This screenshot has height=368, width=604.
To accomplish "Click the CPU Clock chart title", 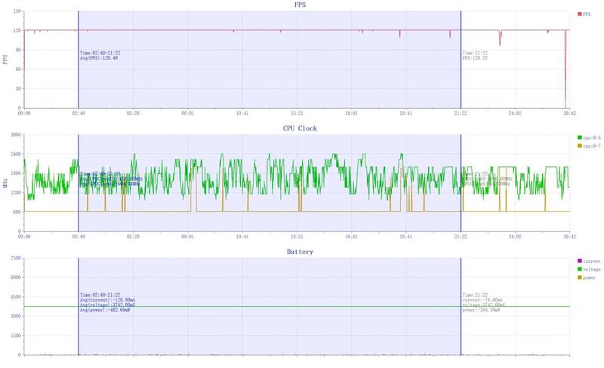I will pos(300,128).
